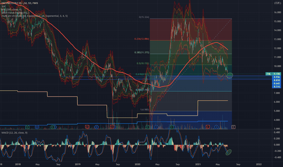This screenshot has width=283, height=167.
Task: Click the green earnings marker from March 2020
Action: pyautogui.click(x=148, y=127)
